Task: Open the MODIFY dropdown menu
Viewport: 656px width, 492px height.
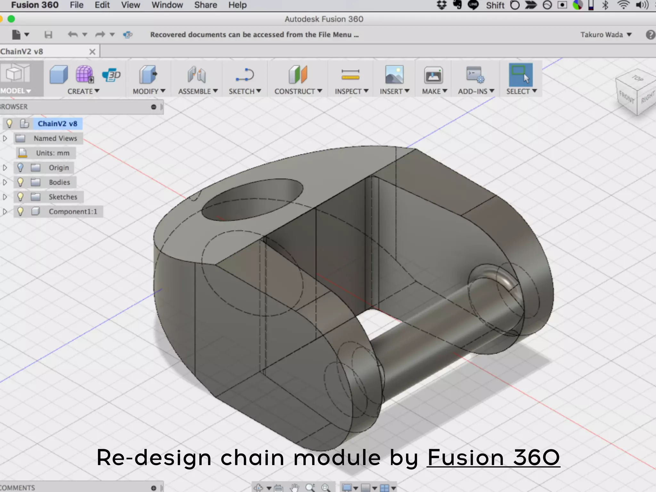Action: (x=149, y=91)
